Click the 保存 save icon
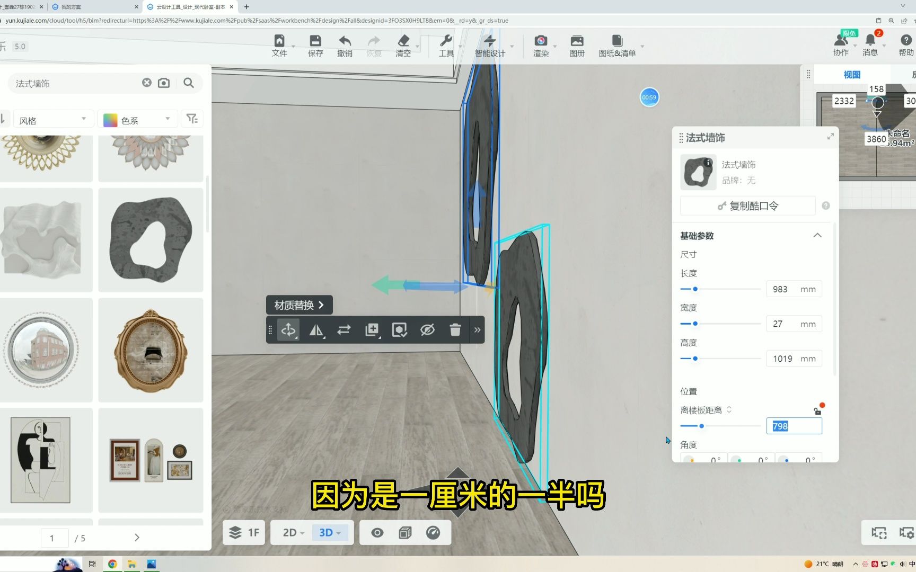 315,46
